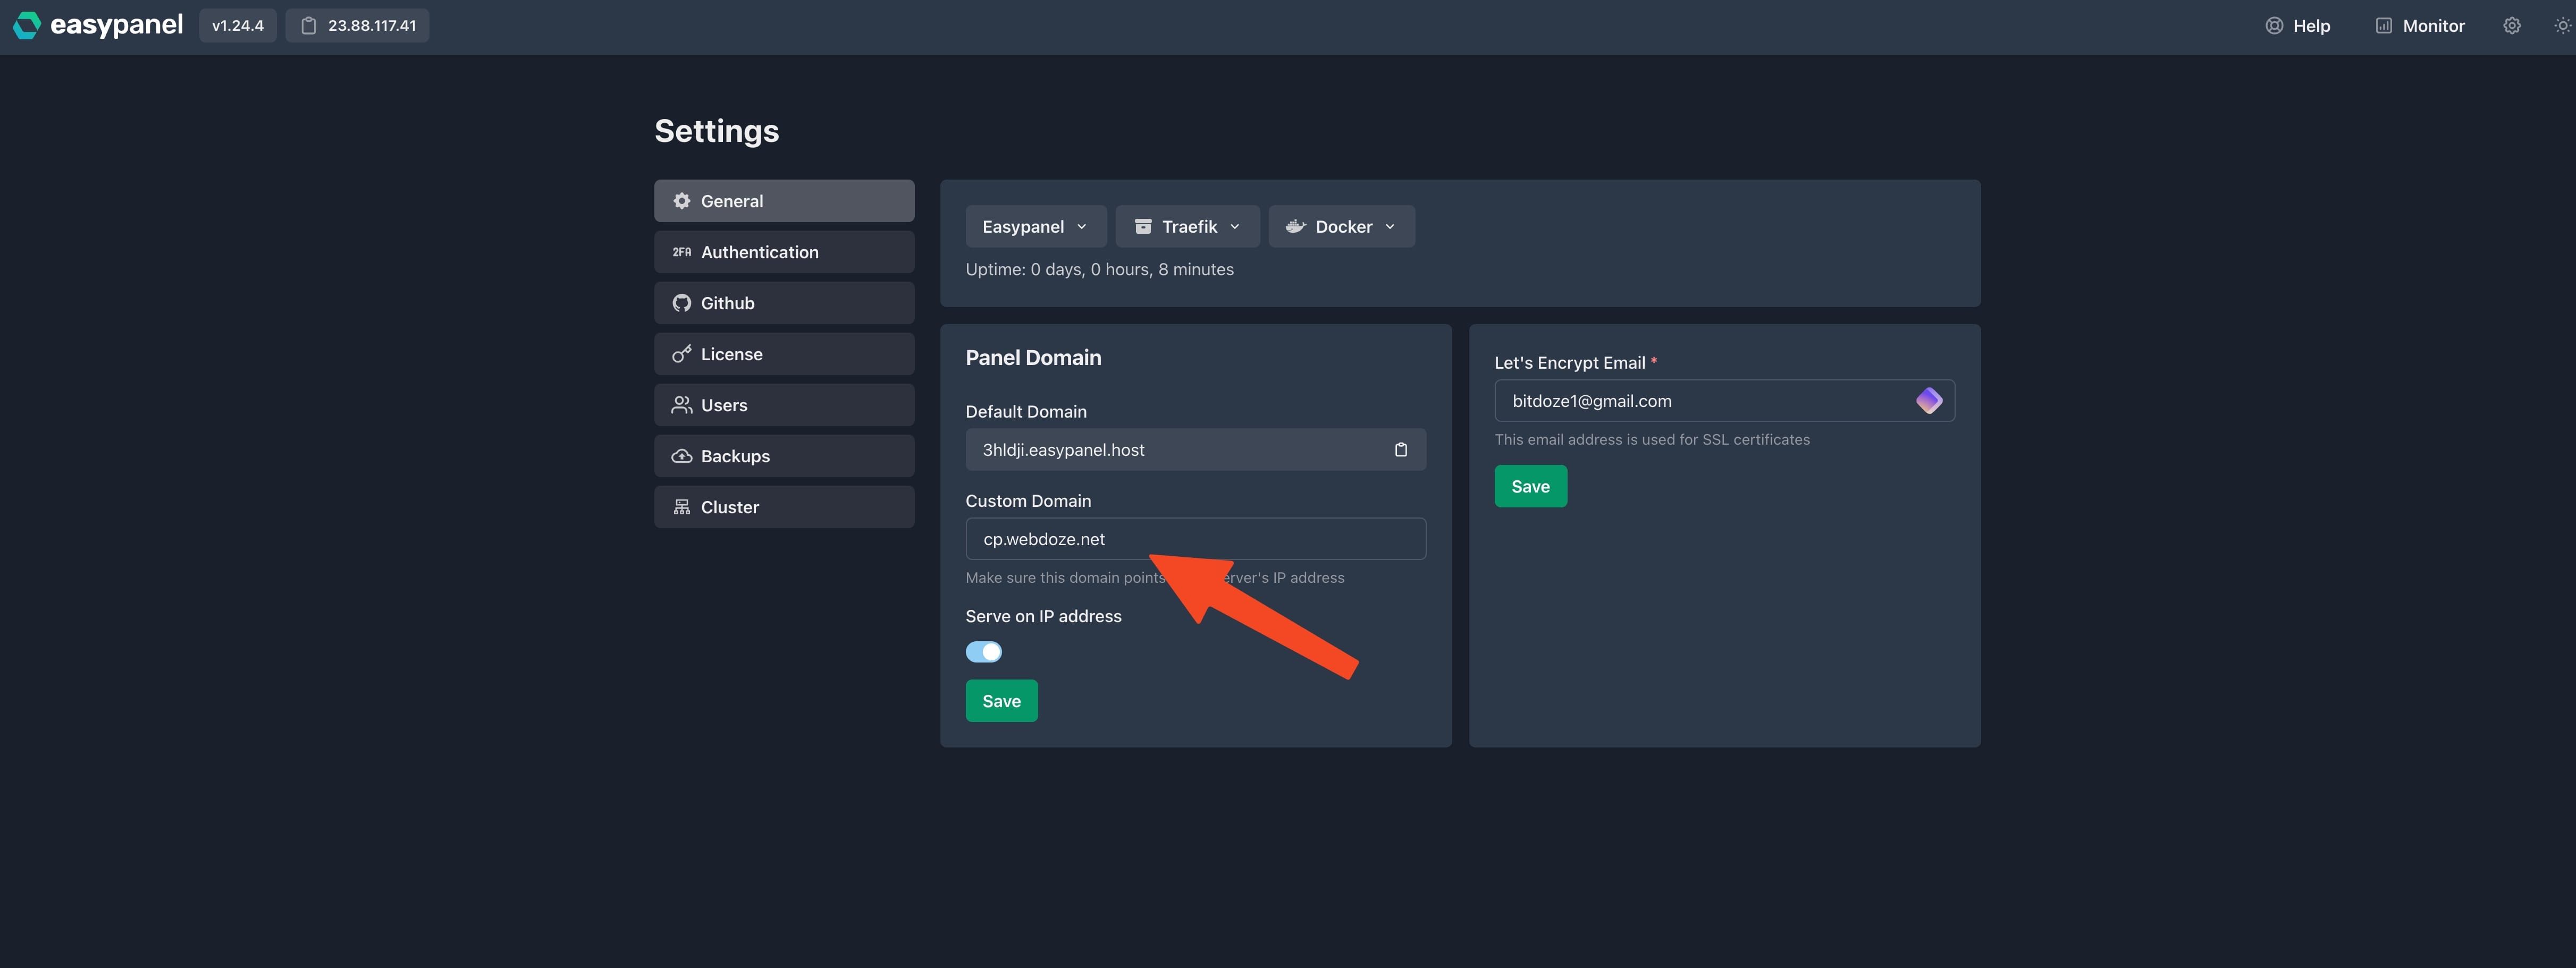Save the Panel Domain settings
This screenshot has height=968, width=2576.
pos(1001,701)
